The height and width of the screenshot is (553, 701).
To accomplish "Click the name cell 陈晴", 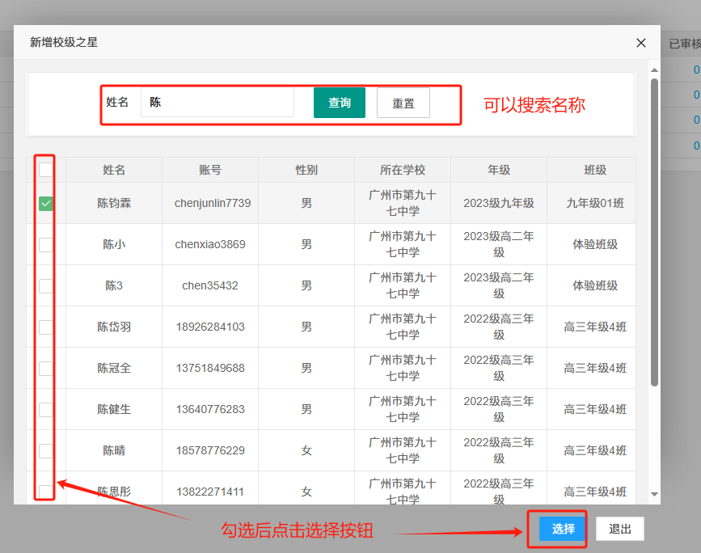I will 114,450.
